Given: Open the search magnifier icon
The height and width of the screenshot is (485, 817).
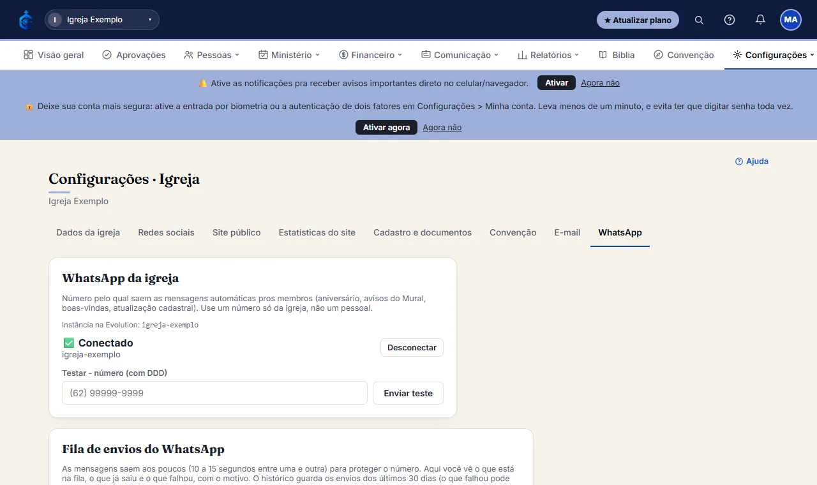Looking at the screenshot, I should click(699, 20).
